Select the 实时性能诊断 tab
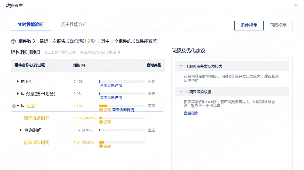 (x=31, y=24)
